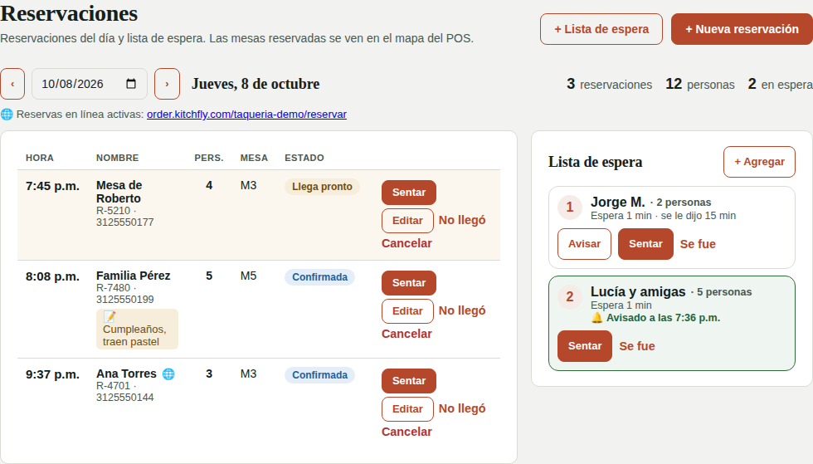
Task: Seat Ana Torres reservation
Action: click(408, 381)
